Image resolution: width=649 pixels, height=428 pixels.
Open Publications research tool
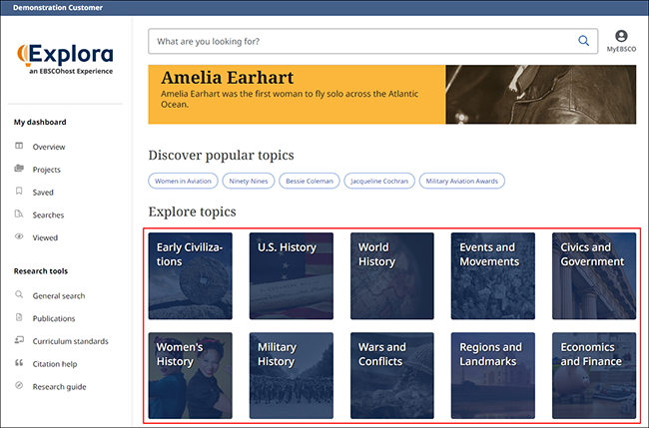pos(54,319)
